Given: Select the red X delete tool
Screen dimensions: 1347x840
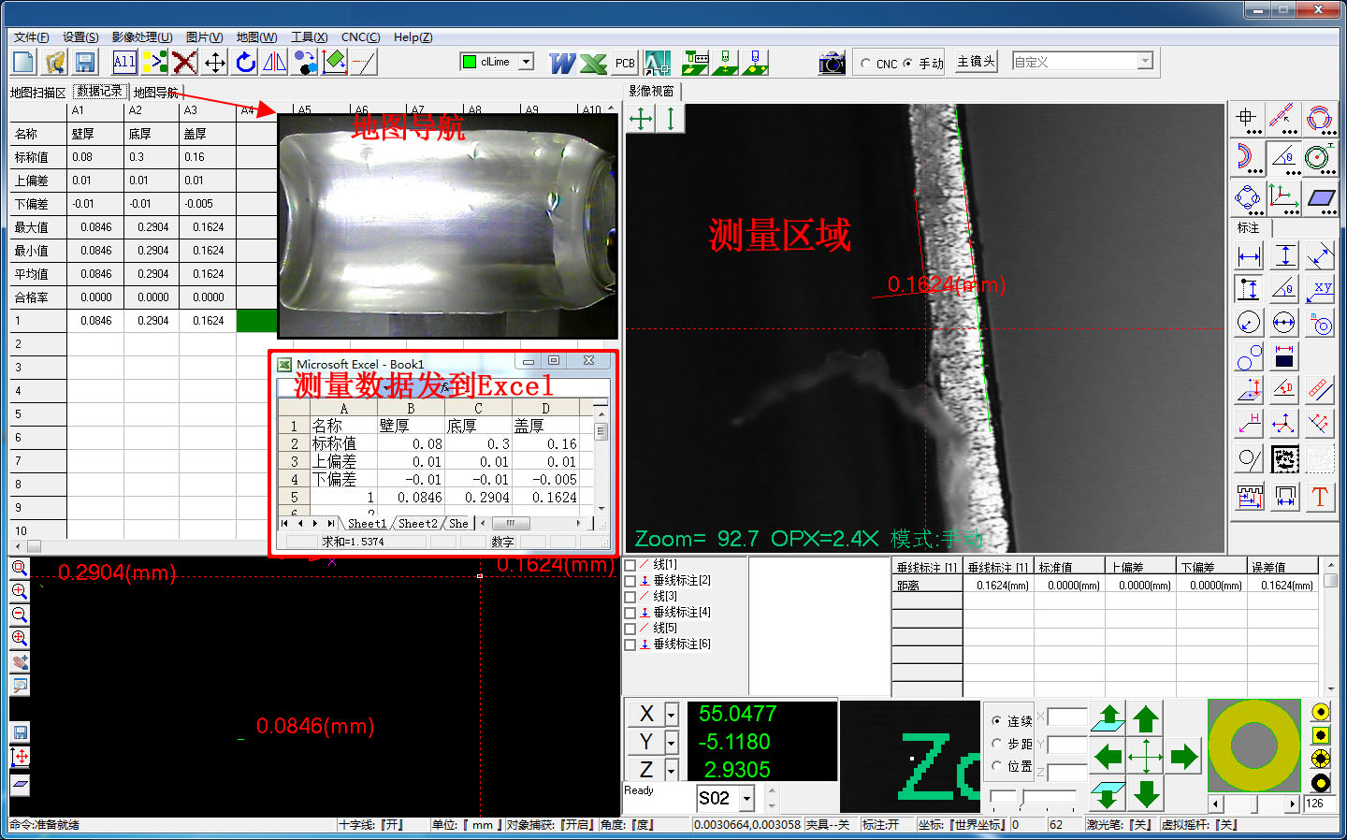Looking at the screenshot, I should (184, 63).
